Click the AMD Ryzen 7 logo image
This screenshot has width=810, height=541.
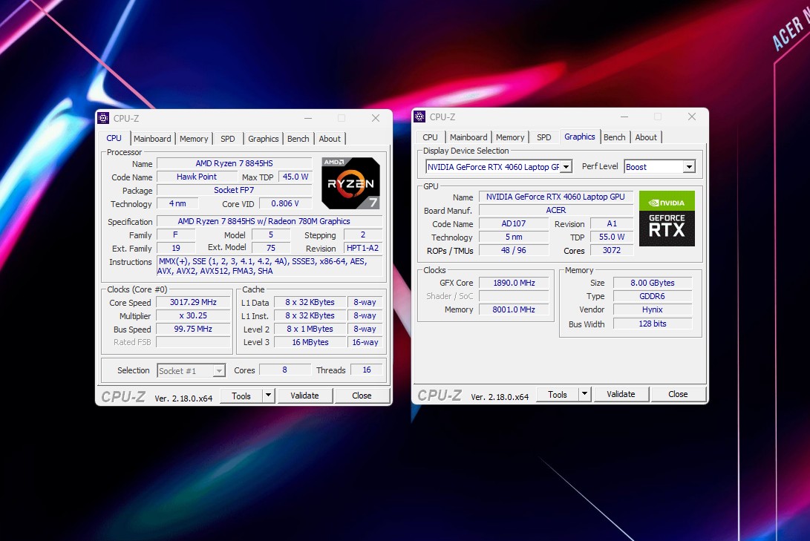coord(350,183)
